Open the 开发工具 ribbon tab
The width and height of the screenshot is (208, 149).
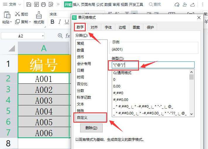pos(136,4)
